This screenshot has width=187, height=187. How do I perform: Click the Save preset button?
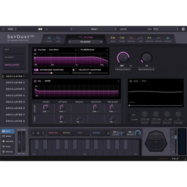(124, 29)
